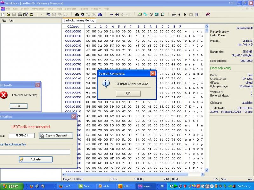Image resolution: width=254 pixels, height=190 pixels.
Task: Click the Open file folder icon
Action: [9, 15]
